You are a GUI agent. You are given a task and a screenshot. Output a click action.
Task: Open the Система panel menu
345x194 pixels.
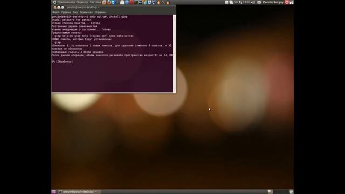95,2
